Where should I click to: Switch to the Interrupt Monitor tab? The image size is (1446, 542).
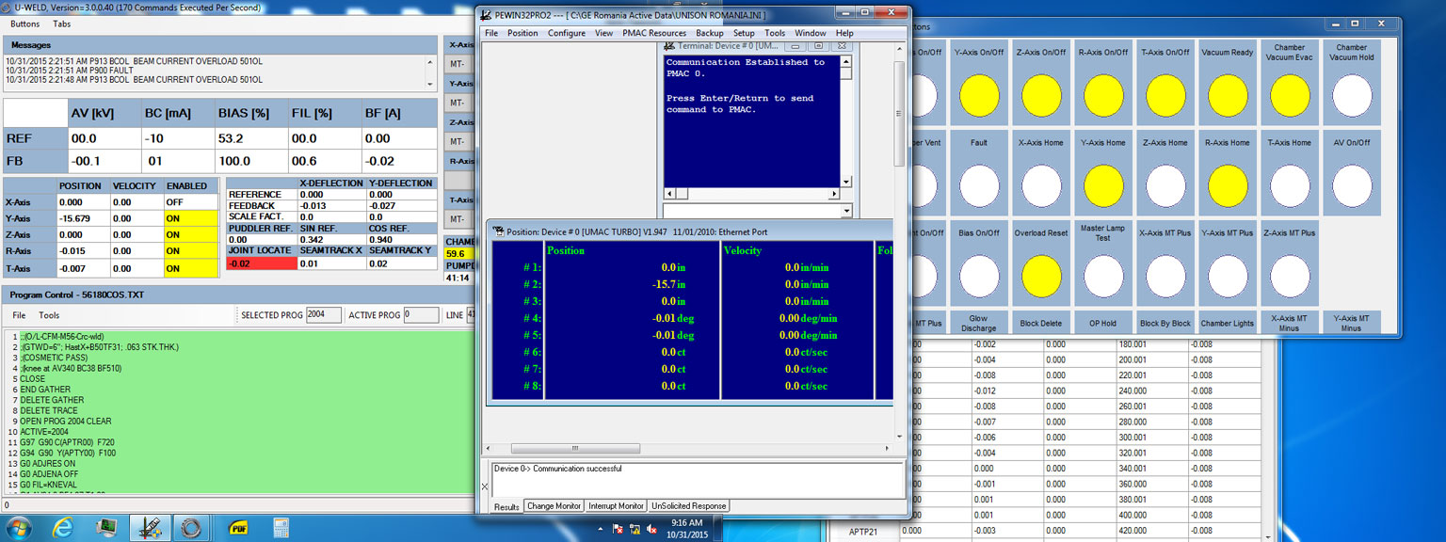(617, 506)
